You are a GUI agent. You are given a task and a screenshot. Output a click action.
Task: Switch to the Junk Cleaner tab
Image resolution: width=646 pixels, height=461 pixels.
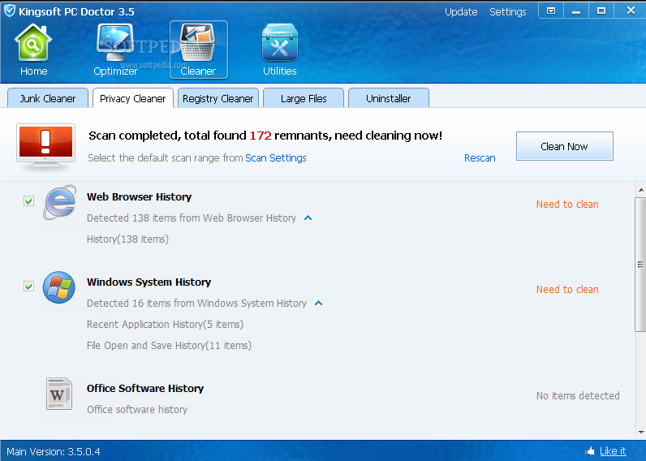48,98
